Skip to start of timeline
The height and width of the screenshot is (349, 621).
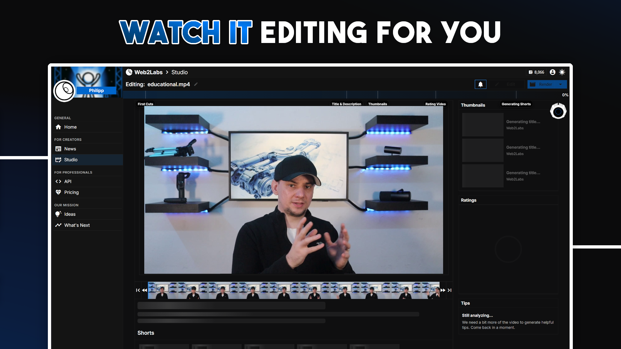pyautogui.click(x=138, y=290)
